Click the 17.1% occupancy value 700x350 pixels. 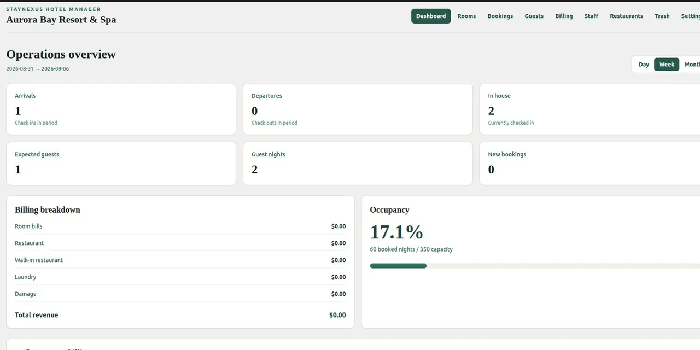click(396, 232)
